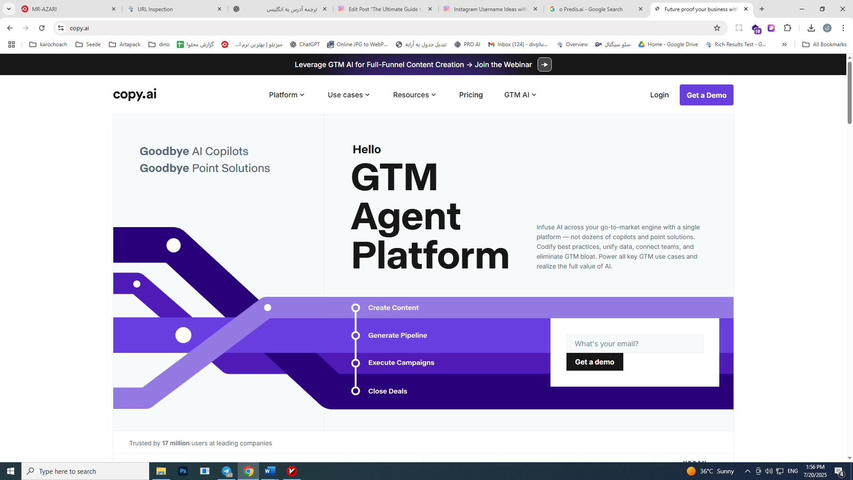View site information icon in address bar
Image resolution: width=853 pixels, height=480 pixels.
(x=61, y=28)
